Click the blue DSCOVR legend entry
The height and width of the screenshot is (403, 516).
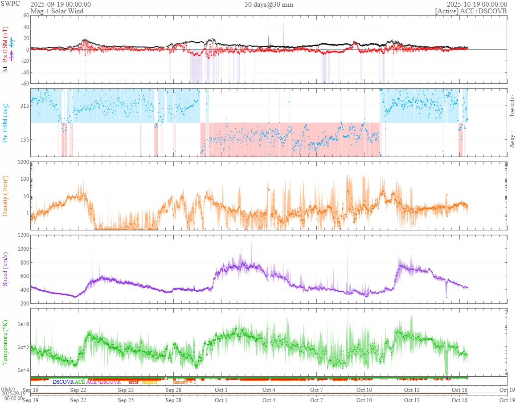pos(63,382)
